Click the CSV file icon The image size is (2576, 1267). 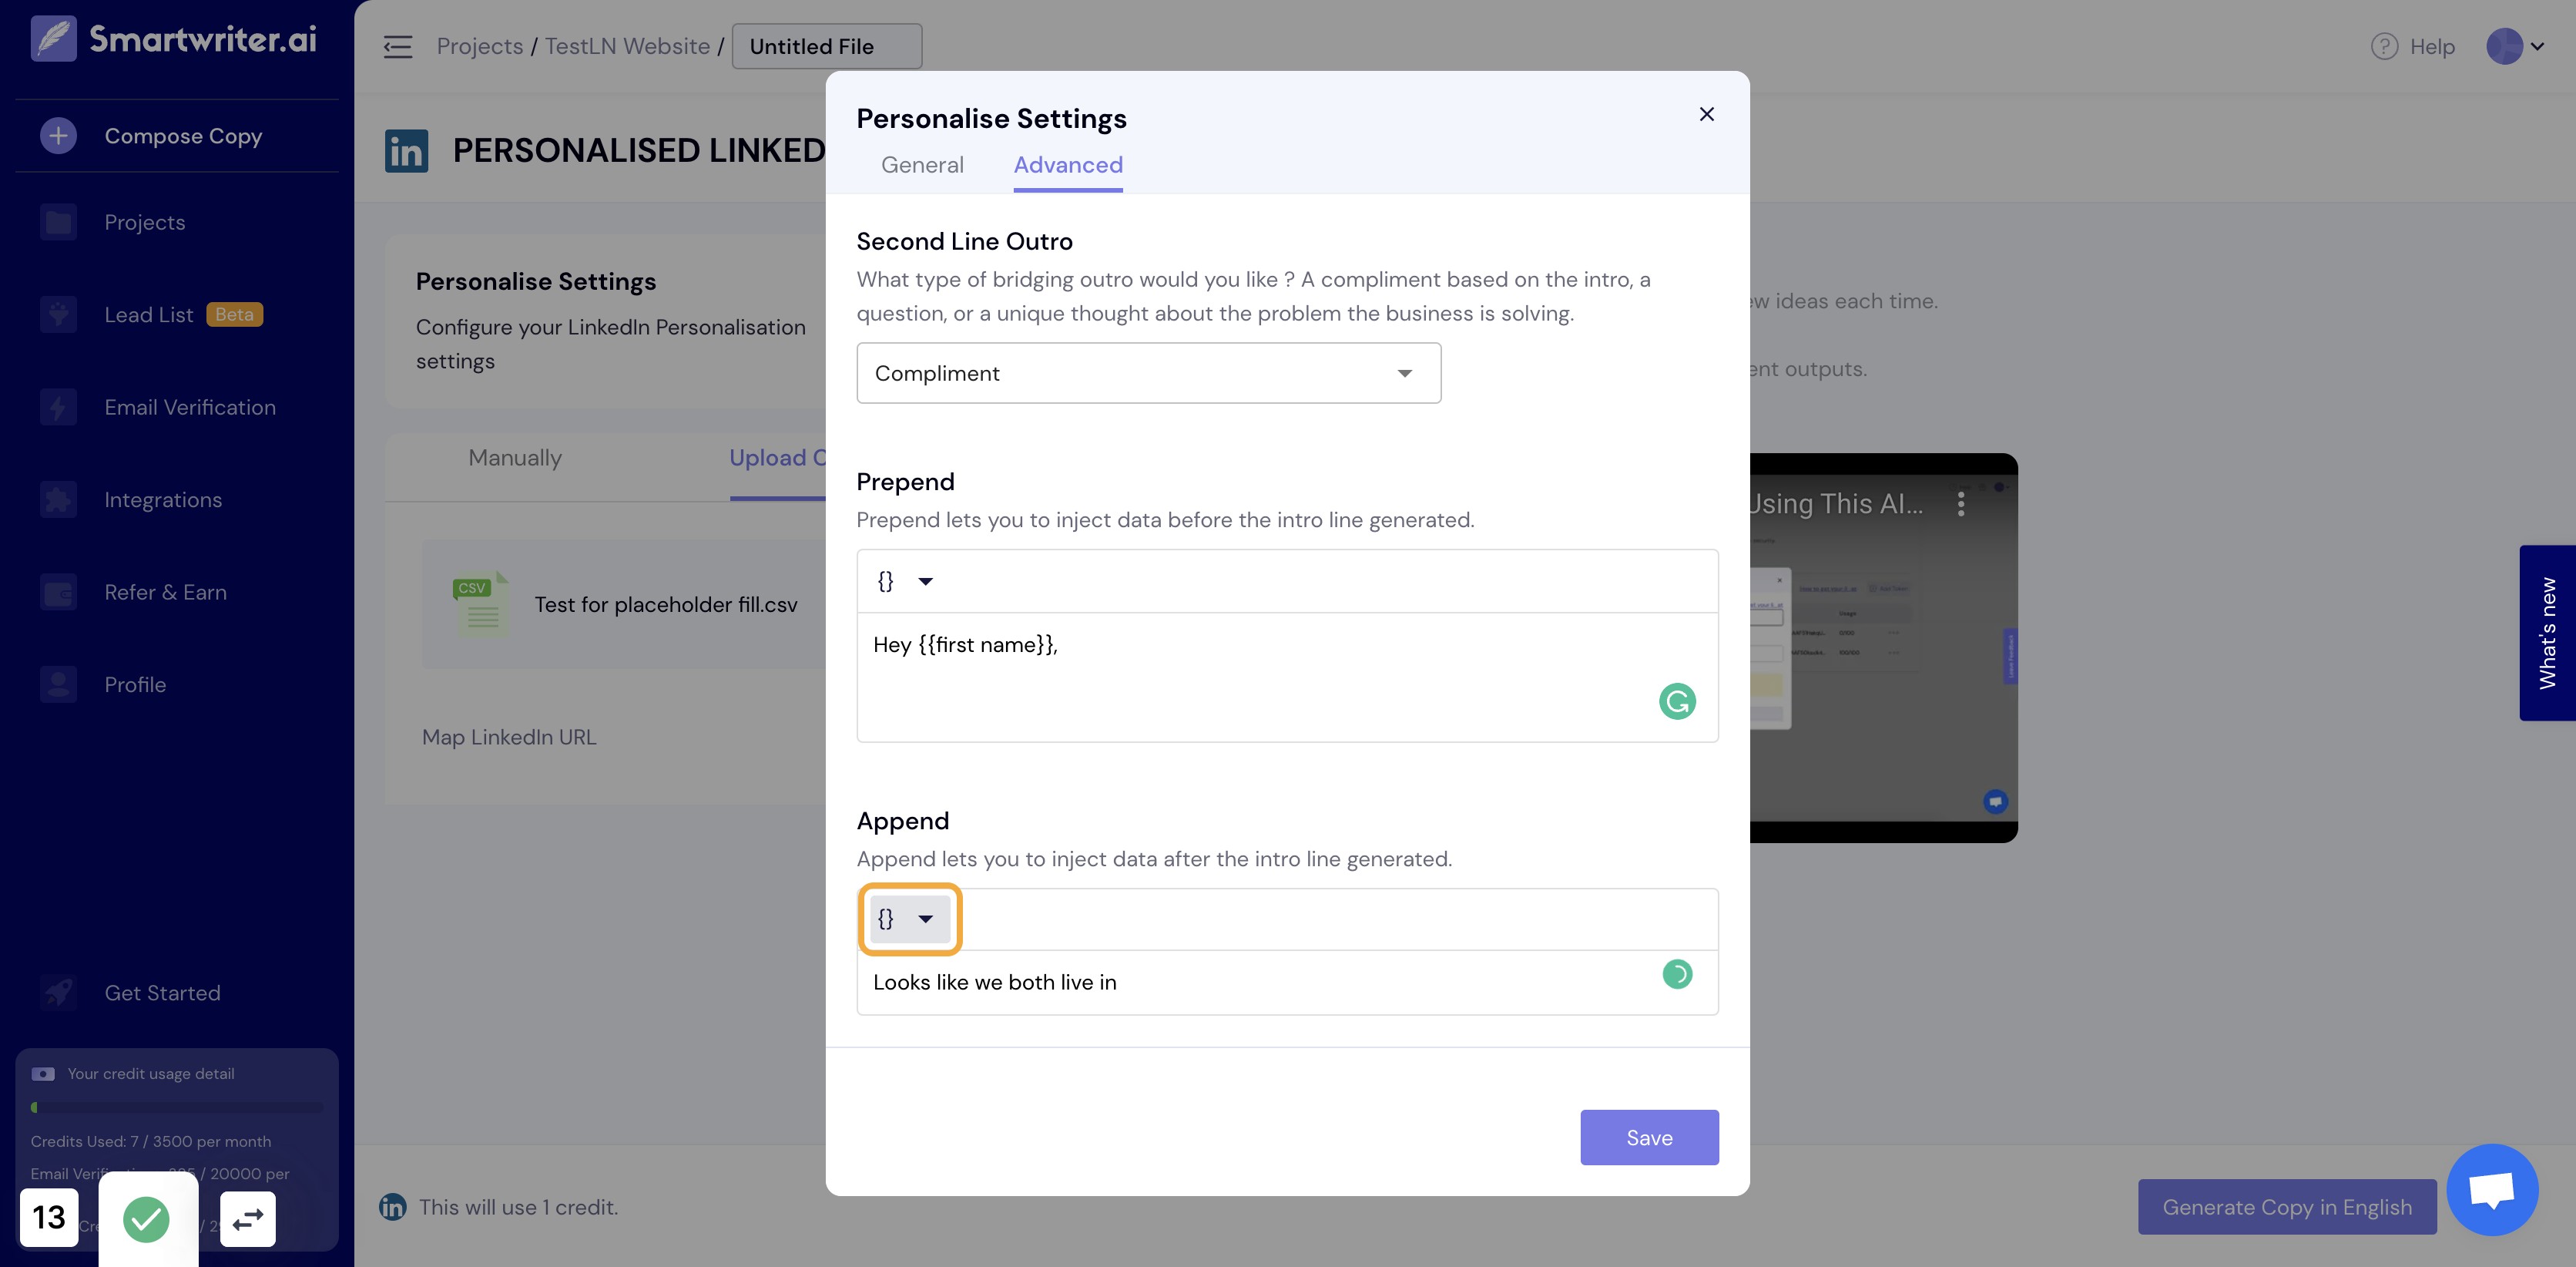point(481,604)
